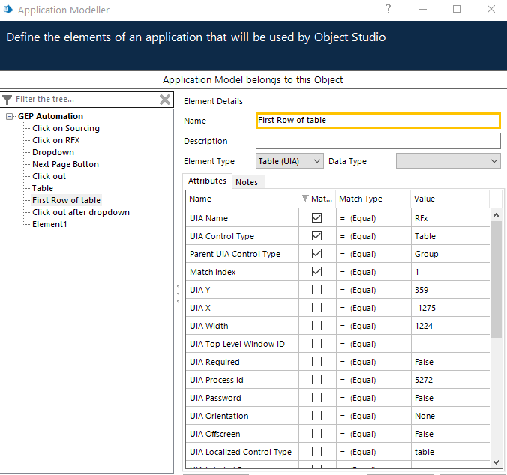Select the Next Page Button element

tap(65, 164)
